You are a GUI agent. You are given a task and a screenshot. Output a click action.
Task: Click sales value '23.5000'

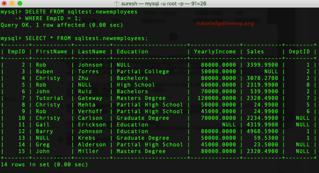266,145
